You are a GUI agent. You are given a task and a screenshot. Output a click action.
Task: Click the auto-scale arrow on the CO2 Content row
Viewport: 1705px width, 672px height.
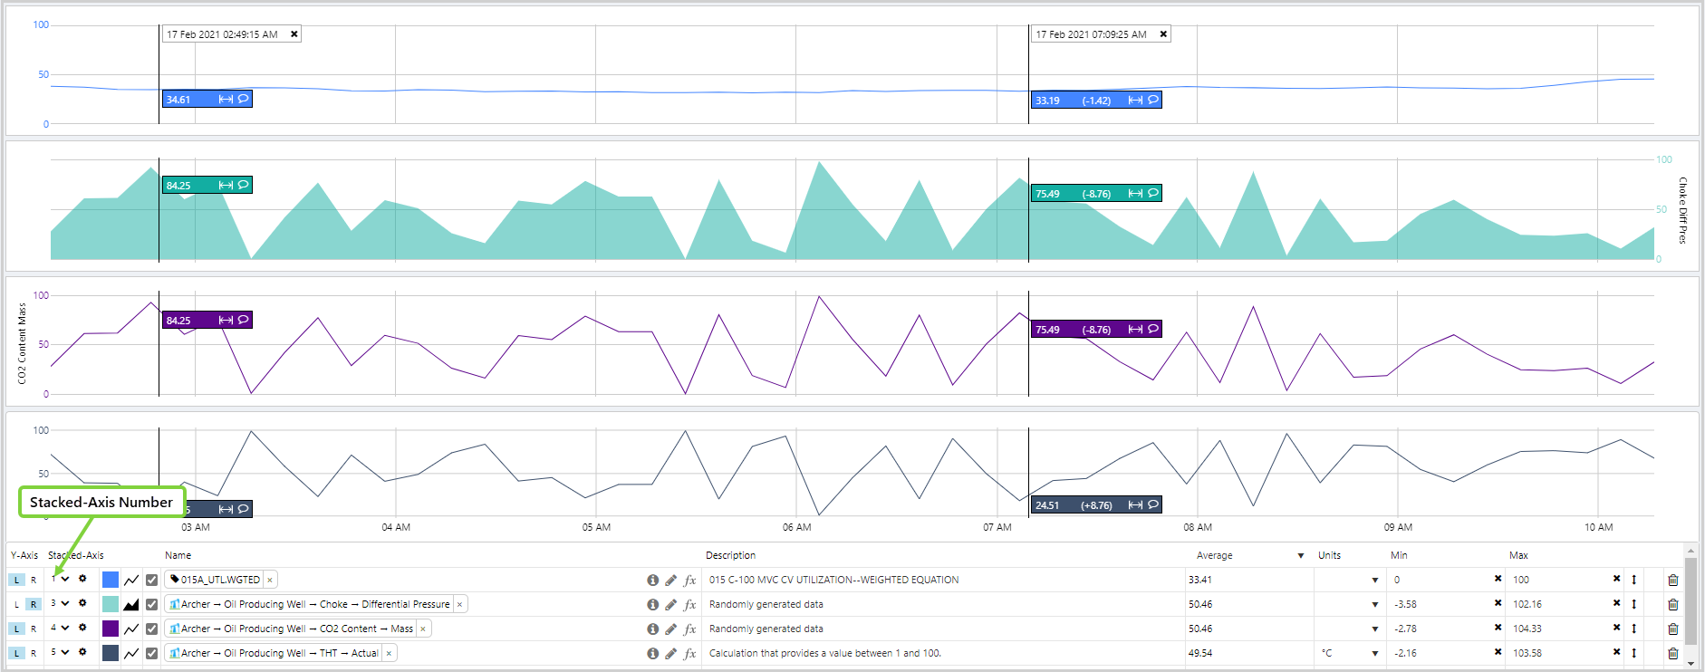[x=1633, y=629]
